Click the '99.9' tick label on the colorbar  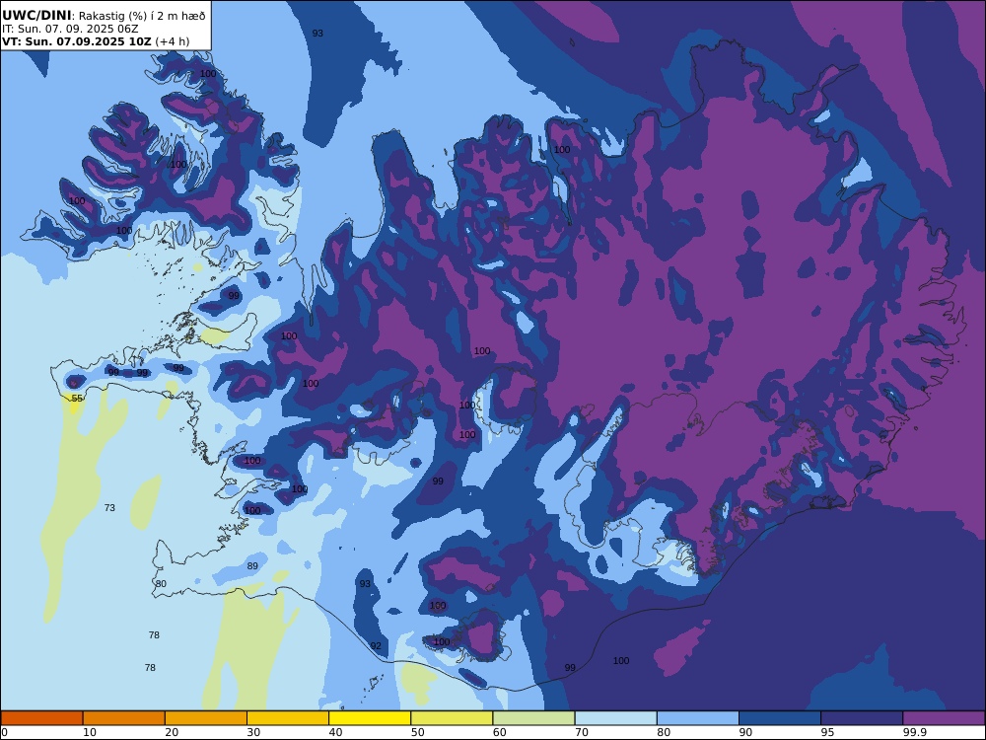pos(915,732)
